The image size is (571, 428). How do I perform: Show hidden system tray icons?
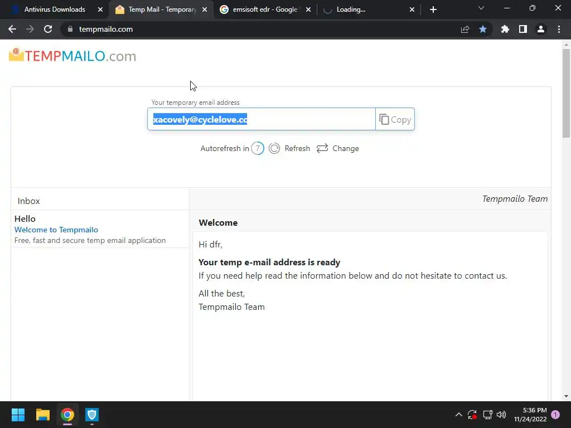click(459, 415)
